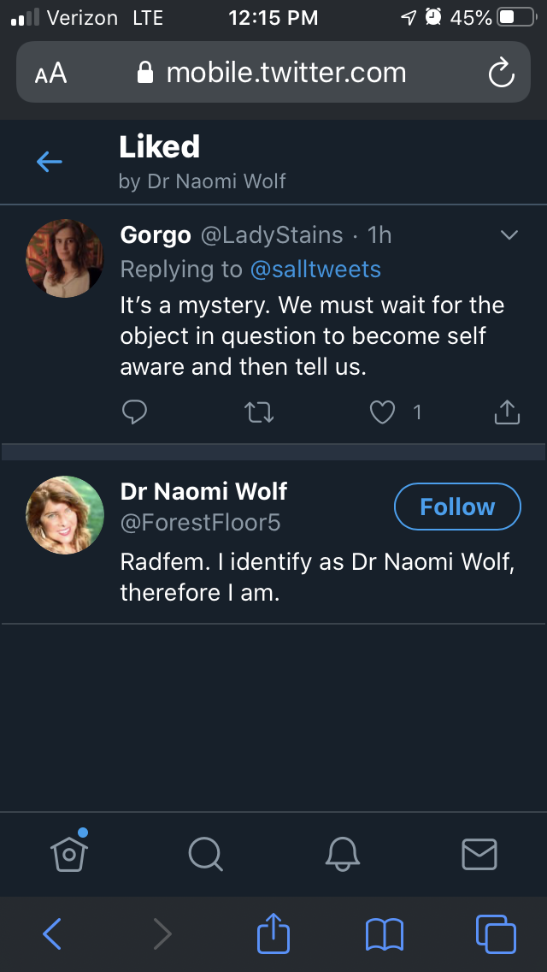The width and height of the screenshot is (547, 972).
Task: Open Gorgo's profile picture
Action: (65, 259)
